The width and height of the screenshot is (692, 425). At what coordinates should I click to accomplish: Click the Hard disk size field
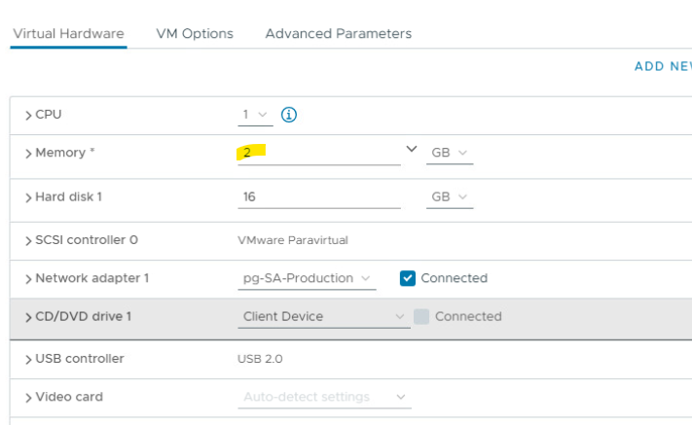click(x=318, y=196)
